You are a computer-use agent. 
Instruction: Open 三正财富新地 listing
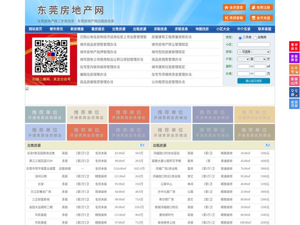tap(41, 199)
